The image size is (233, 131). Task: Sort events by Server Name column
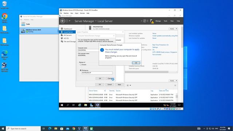tap(93, 91)
